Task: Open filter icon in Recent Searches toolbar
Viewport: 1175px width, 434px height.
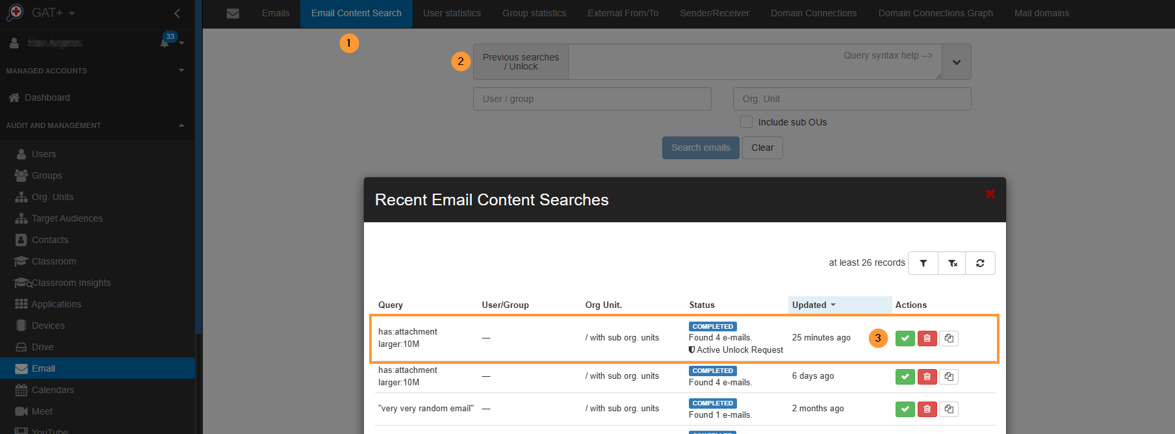Action: pyautogui.click(x=923, y=263)
